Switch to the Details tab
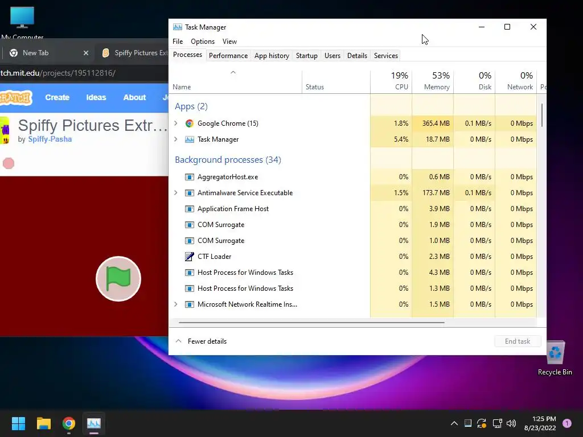This screenshot has height=437, width=583. coord(357,55)
